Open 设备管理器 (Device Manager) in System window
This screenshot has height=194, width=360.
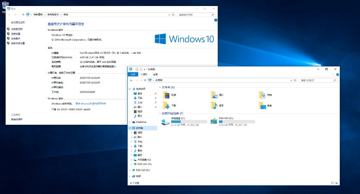17,29
